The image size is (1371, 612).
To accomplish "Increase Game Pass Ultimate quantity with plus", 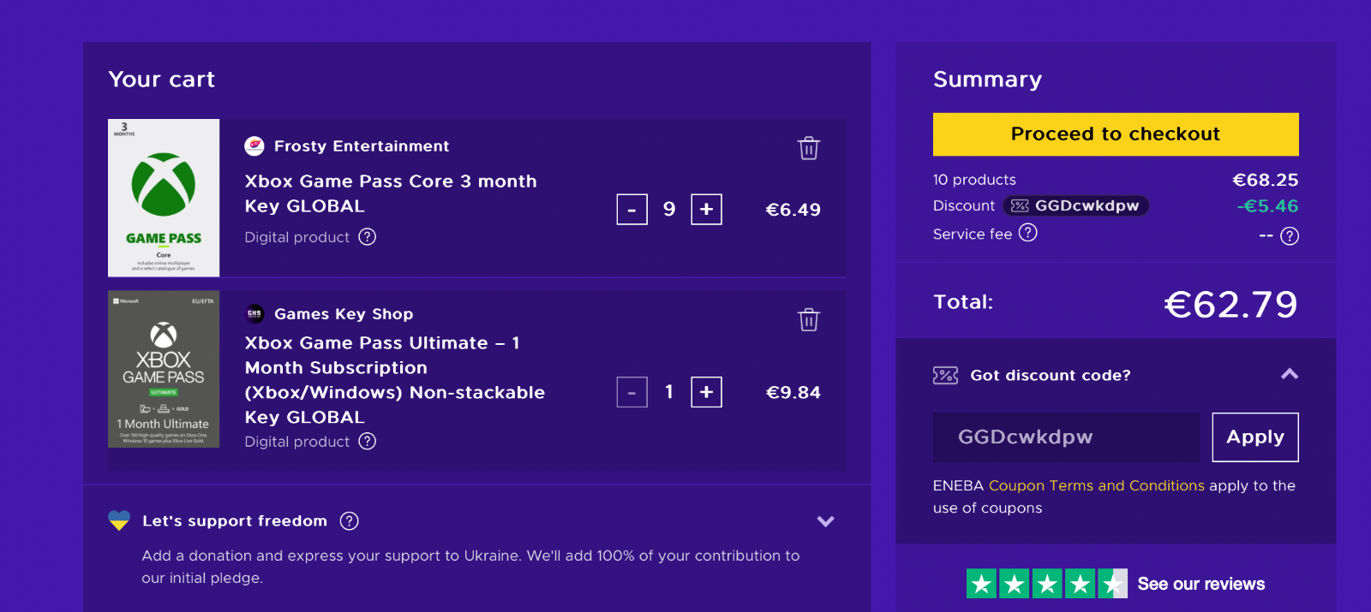I will pos(706,392).
